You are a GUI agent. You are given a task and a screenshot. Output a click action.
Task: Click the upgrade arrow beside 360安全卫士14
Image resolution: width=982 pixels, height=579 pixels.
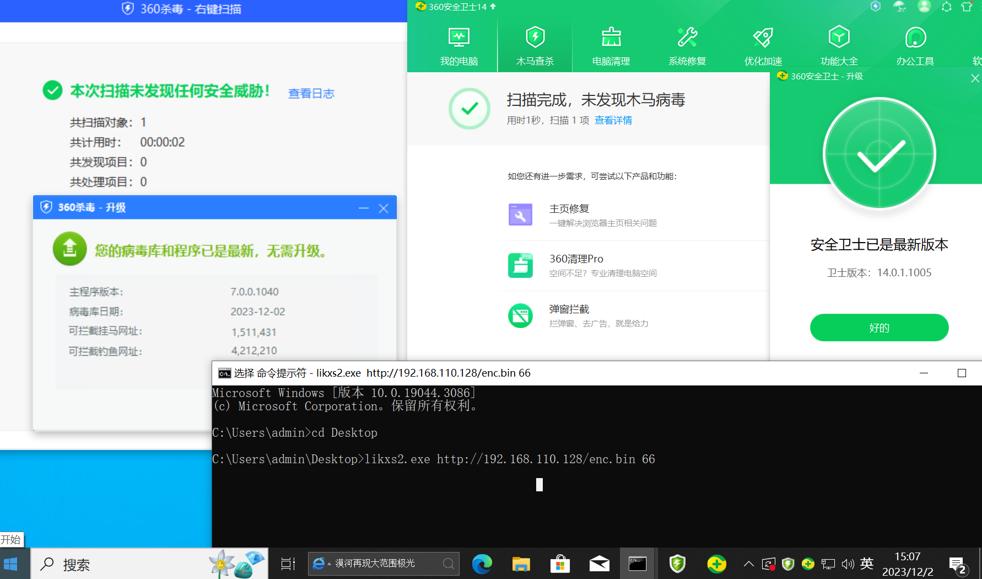pos(493,7)
